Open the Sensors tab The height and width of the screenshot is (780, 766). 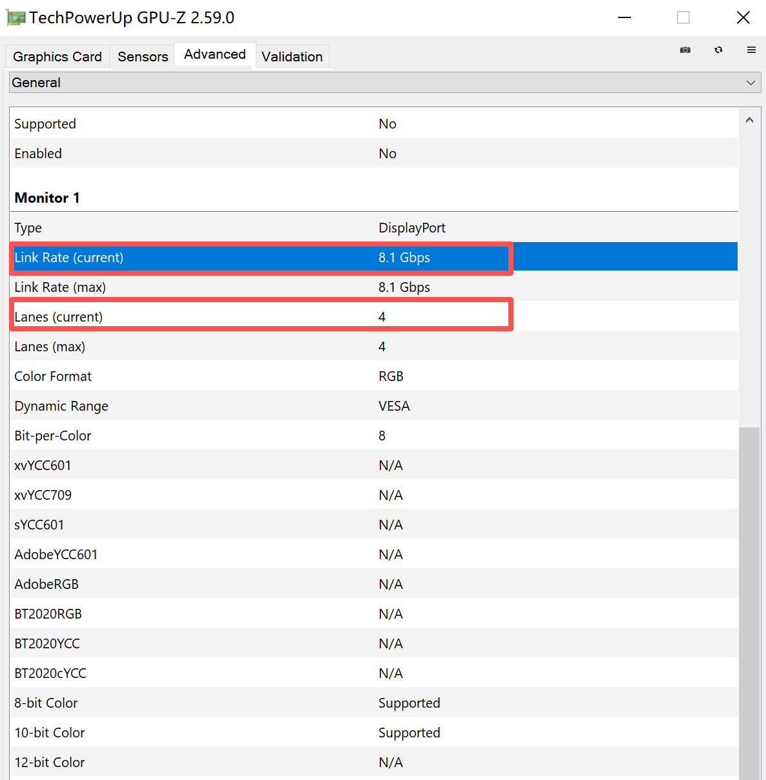coord(143,57)
